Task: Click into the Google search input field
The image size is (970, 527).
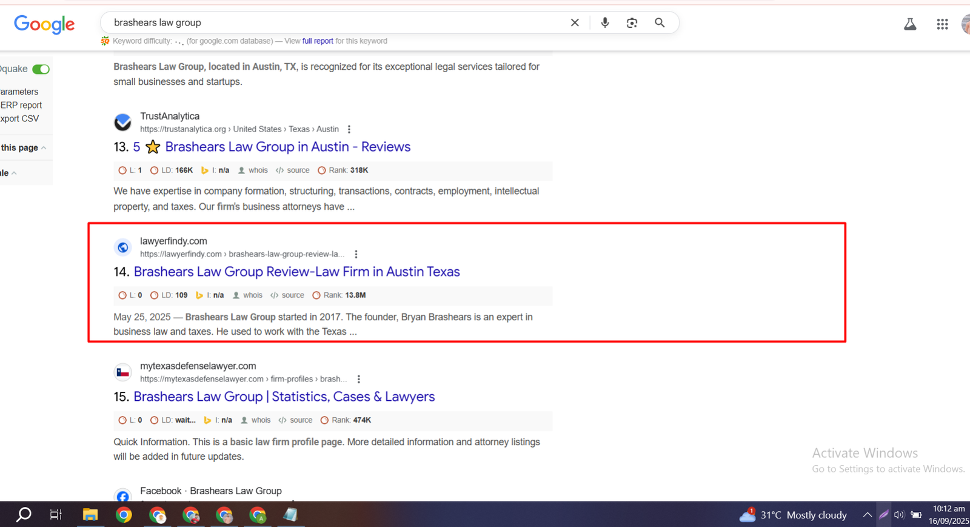Action: point(333,23)
